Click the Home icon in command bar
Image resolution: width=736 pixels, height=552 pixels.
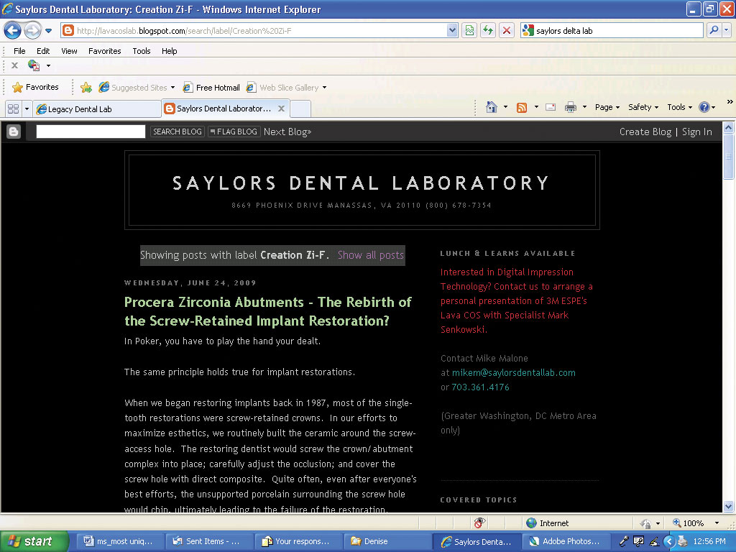(492, 107)
